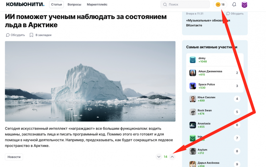Image resolution: width=266 pixels, height=167 pixels.
Task: Go to the «Маркетплейс» tab
Action: pyautogui.click(x=97, y=5)
